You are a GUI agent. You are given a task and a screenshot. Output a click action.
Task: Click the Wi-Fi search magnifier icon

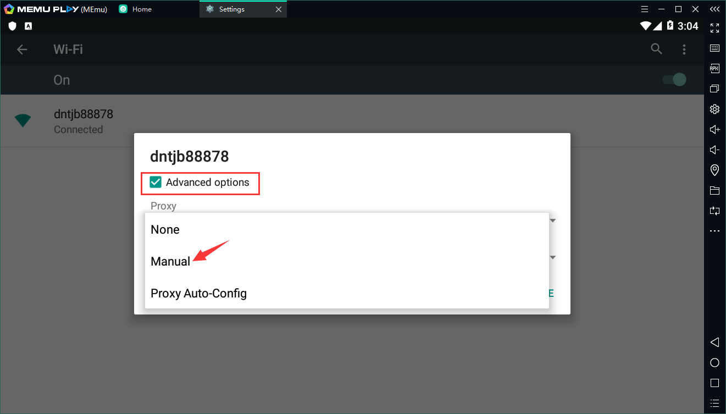click(x=656, y=49)
